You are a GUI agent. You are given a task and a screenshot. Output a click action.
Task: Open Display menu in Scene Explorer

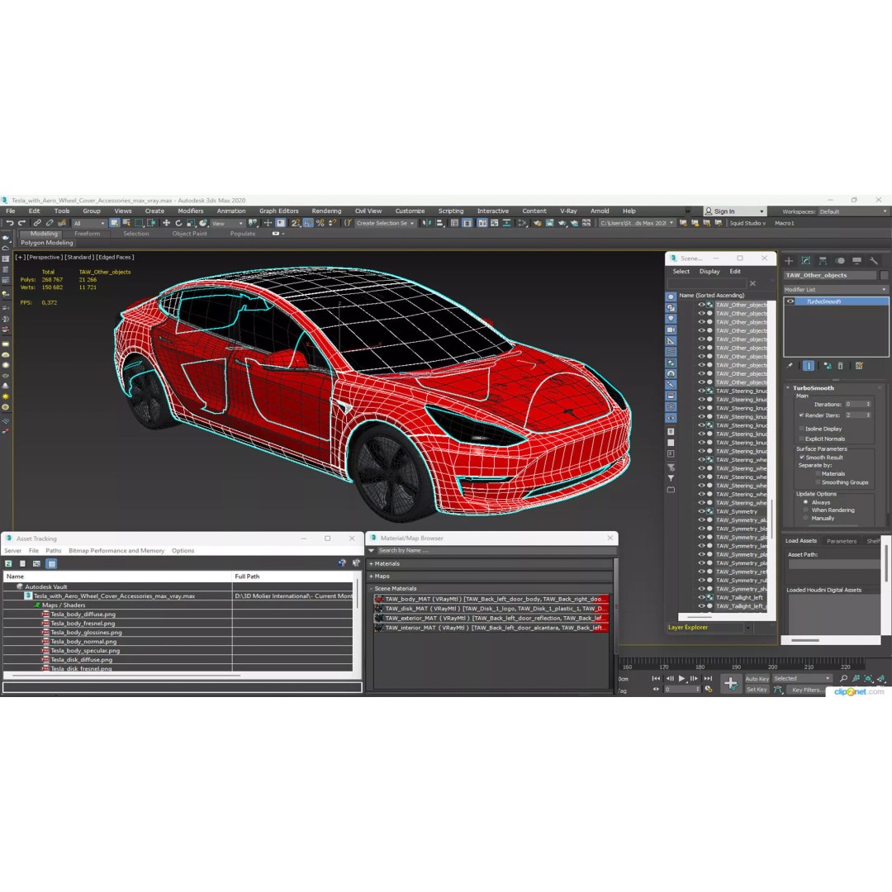point(709,272)
